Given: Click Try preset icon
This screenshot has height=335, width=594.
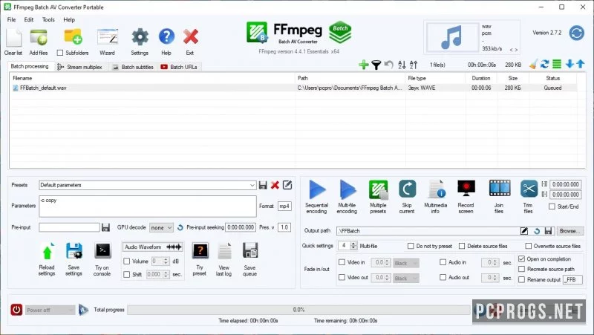Looking at the screenshot, I should [x=200, y=251].
